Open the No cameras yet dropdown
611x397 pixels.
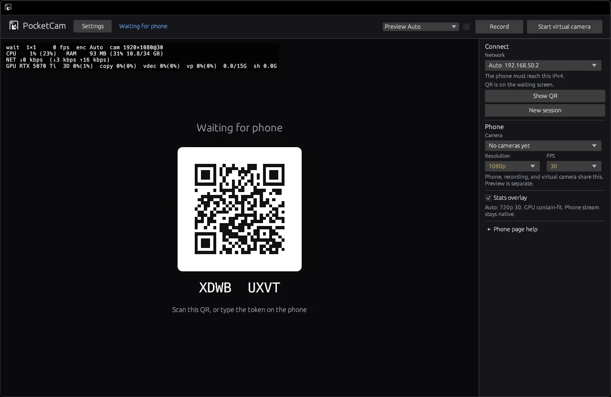[x=543, y=146]
